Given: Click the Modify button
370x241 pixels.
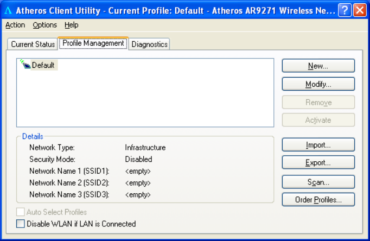Looking at the screenshot, I should [x=318, y=84].
